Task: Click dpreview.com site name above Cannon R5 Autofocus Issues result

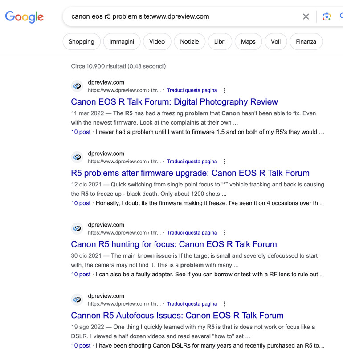Action: coord(106,296)
